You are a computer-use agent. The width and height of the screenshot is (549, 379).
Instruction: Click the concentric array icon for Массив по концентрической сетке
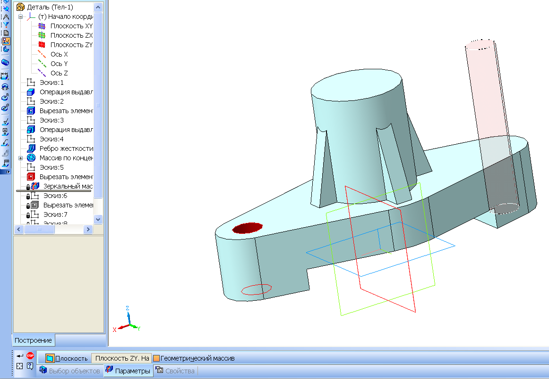[x=31, y=158]
